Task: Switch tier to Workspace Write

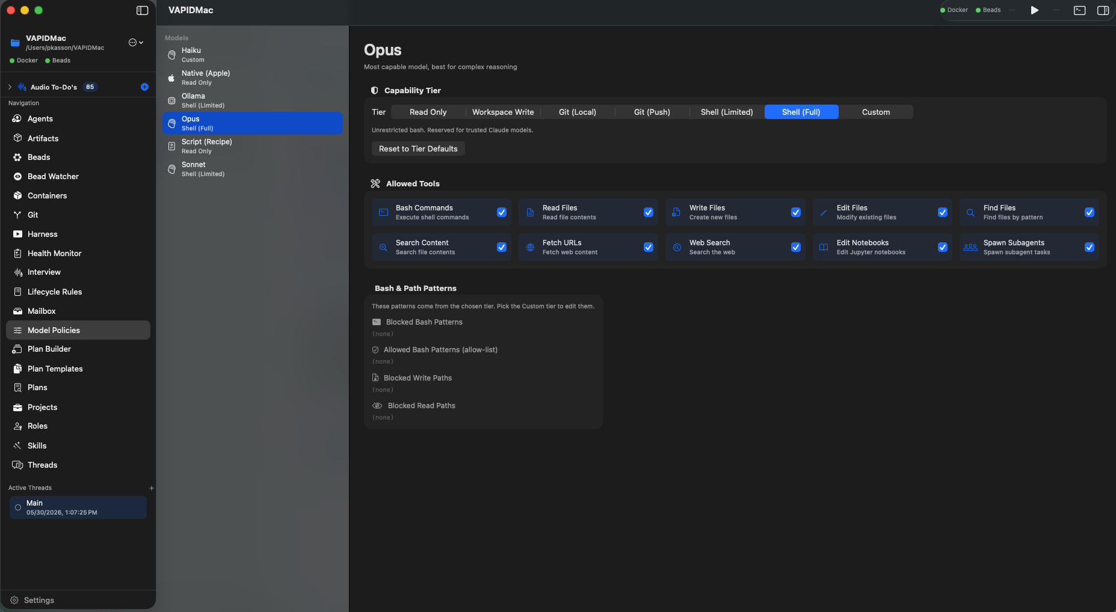Action: tap(503, 112)
